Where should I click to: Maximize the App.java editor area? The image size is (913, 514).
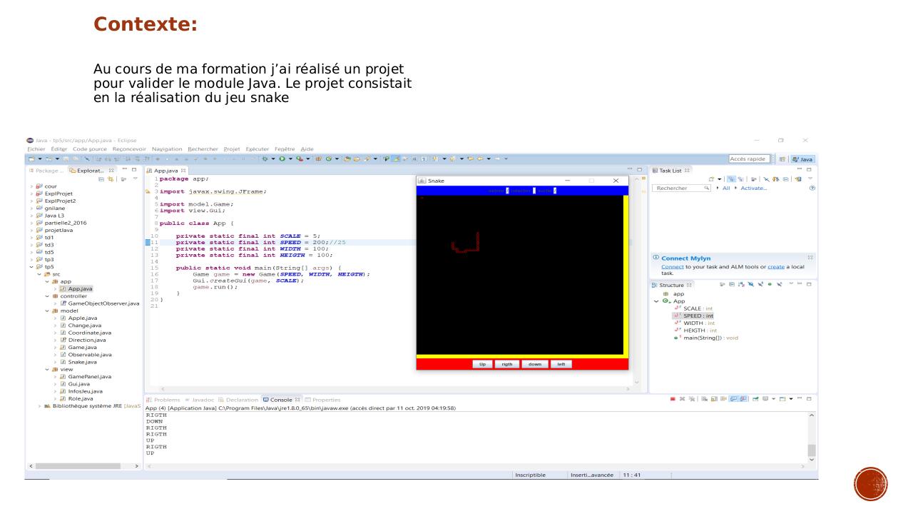[639, 171]
